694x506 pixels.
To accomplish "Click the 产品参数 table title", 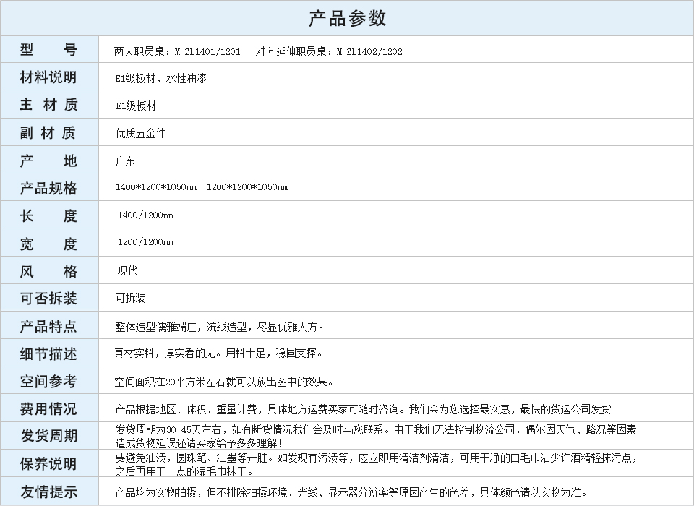I will pos(347,18).
